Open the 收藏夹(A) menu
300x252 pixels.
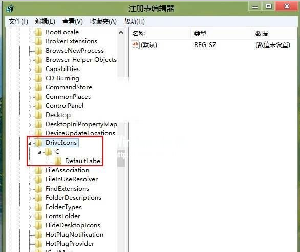[103, 21]
